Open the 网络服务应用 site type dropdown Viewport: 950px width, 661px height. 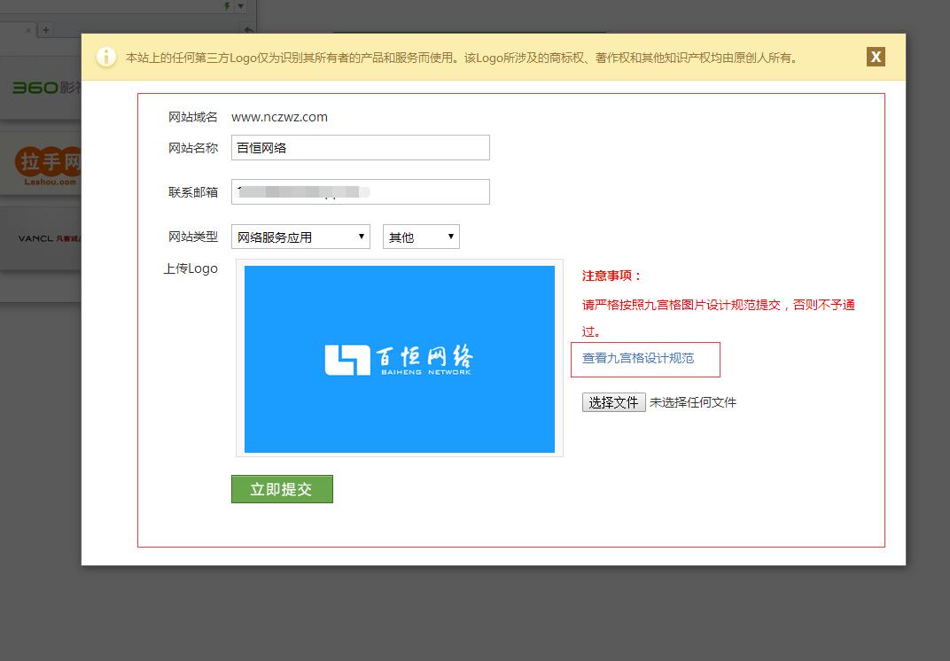pyautogui.click(x=300, y=237)
